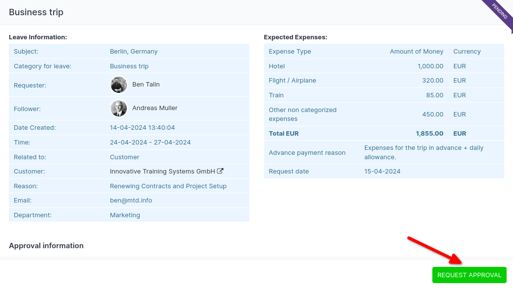Click the Request Approval button

469,275
